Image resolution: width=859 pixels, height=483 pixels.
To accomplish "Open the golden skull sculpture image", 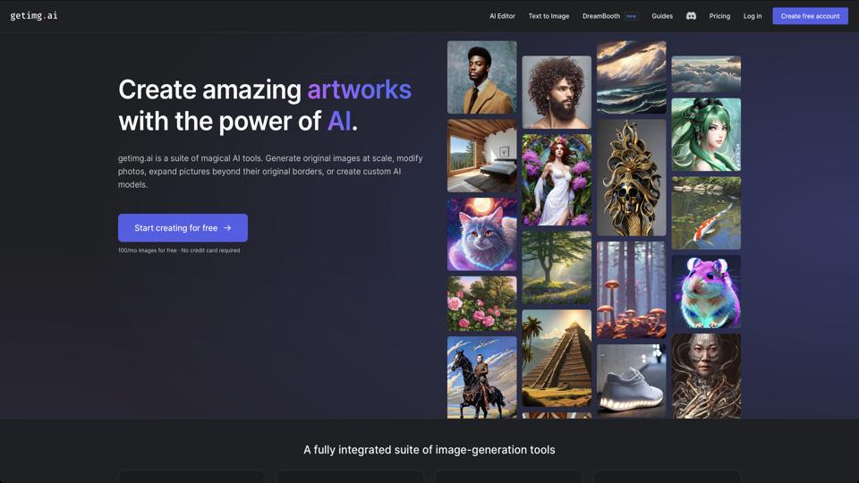I will pos(631,177).
